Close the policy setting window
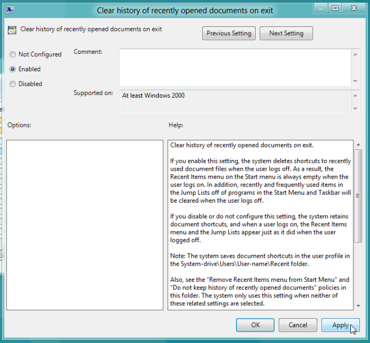370x343 pixels. pos(354,9)
